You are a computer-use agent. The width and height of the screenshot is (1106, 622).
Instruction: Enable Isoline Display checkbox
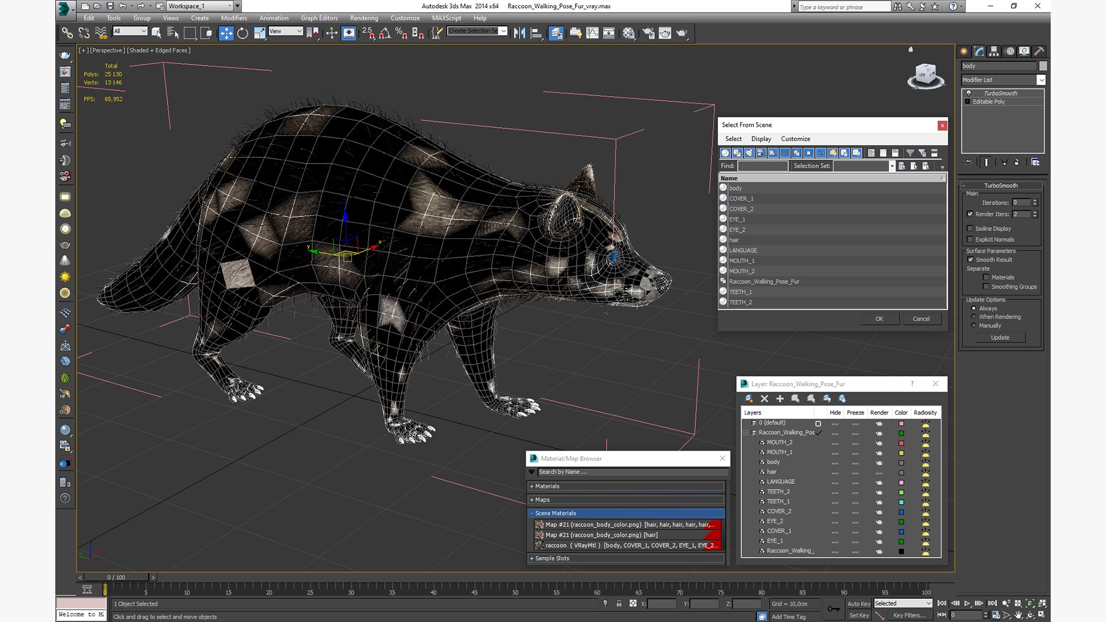pyautogui.click(x=970, y=229)
